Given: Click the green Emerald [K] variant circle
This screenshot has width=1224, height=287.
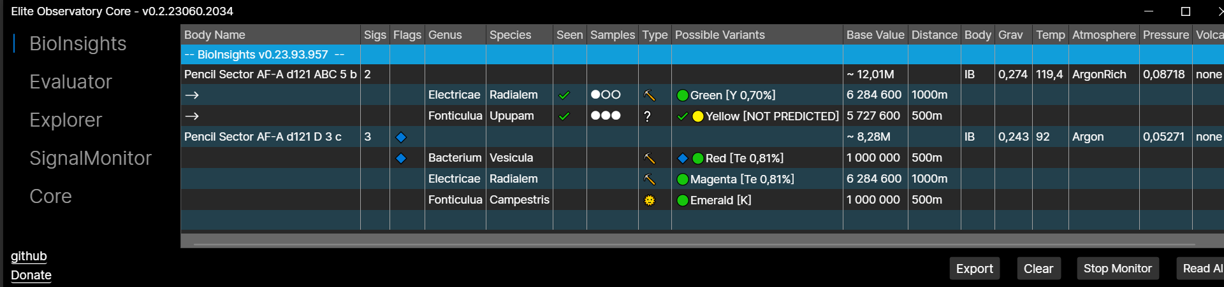Looking at the screenshot, I should click(x=683, y=200).
